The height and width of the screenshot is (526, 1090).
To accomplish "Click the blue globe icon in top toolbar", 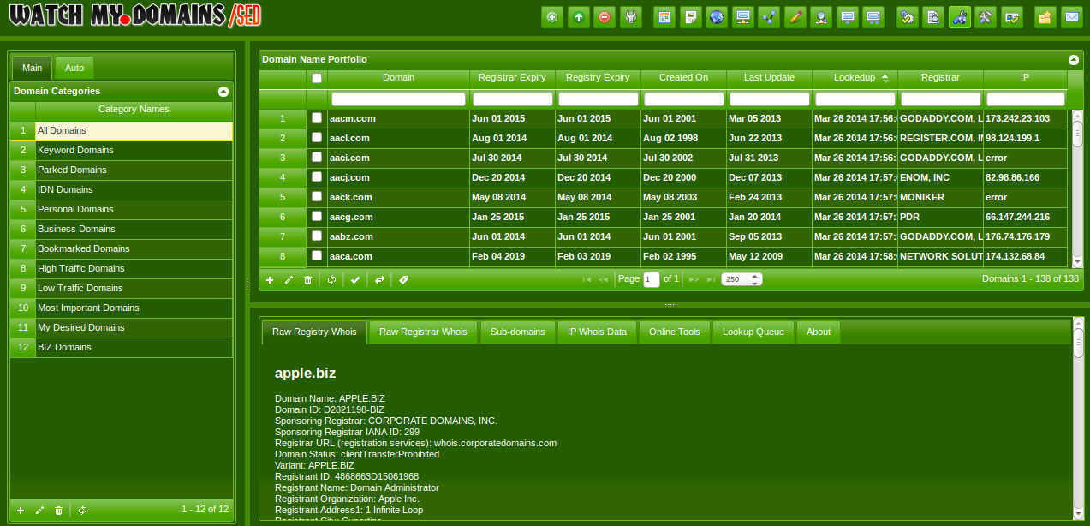I will (x=717, y=17).
